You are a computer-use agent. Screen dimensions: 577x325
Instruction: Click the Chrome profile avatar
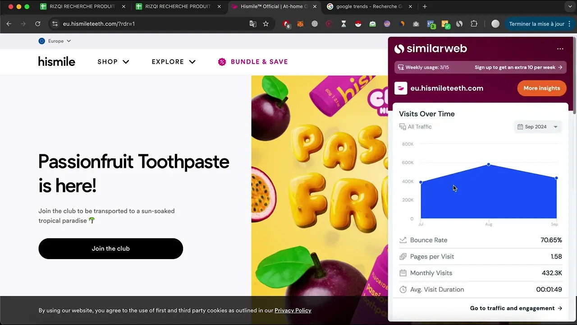[495, 24]
